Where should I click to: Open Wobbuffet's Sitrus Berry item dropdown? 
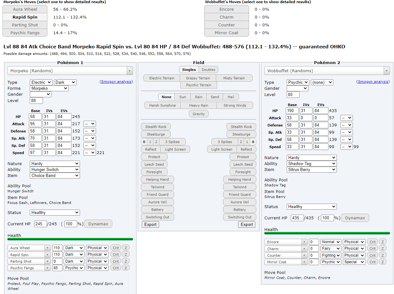(x=312, y=169)
